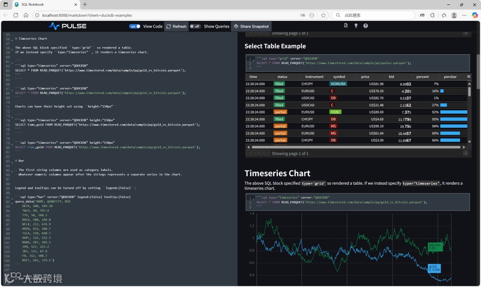Go to the first page using the grid footer
Image resolution: width=481 pixels, height=287 pixels.
click(x=249, y=153)
